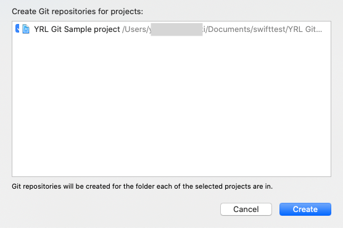Click the 'YRL Git...' ending of the path

point(305,29)
